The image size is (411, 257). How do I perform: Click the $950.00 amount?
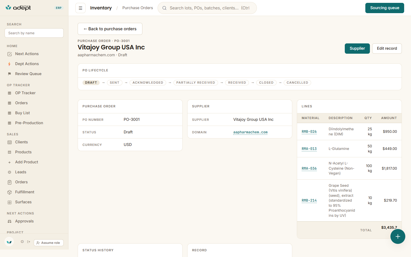coord(390,132)
